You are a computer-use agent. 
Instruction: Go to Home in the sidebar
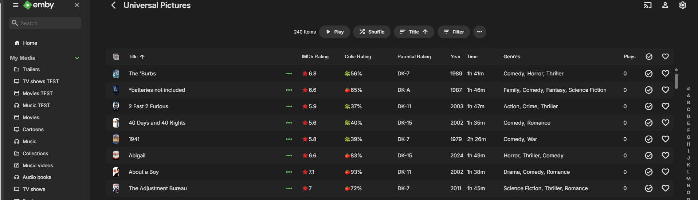[x=30, y=43]
